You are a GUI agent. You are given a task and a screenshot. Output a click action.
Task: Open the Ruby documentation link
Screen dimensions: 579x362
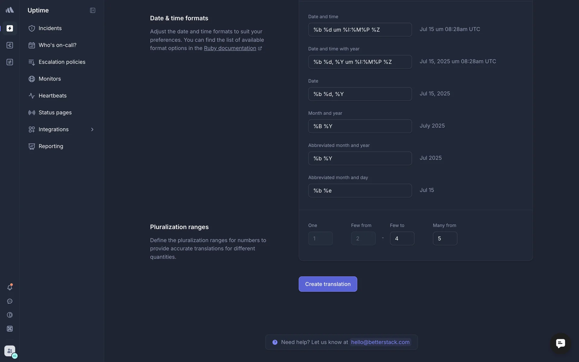click(x=230, y=48)
